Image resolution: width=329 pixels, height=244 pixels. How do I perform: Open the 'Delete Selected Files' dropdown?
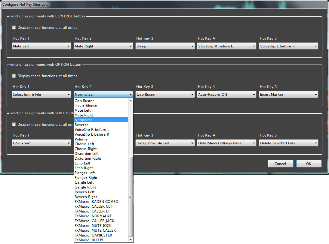coord(288,143)
